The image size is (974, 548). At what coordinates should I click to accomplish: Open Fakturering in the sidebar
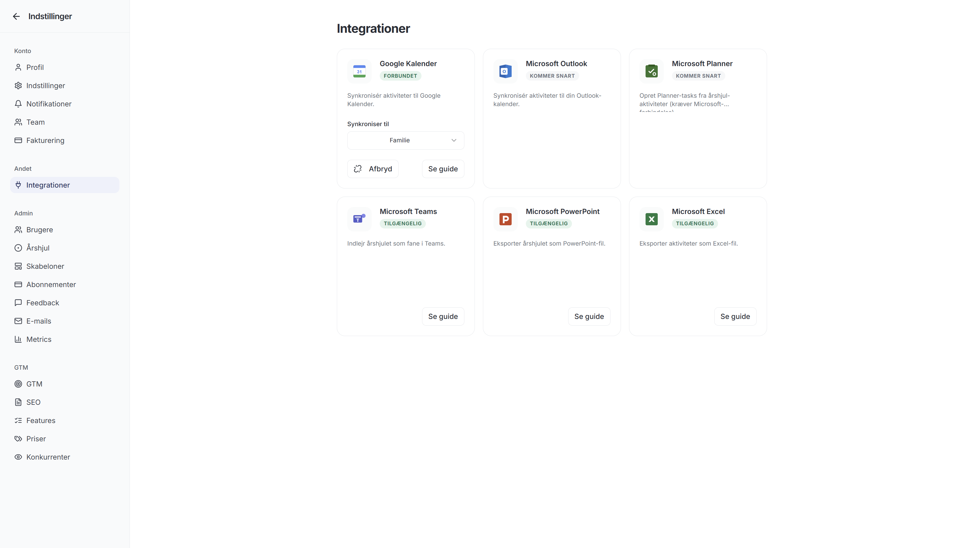[x=65, y=140]
